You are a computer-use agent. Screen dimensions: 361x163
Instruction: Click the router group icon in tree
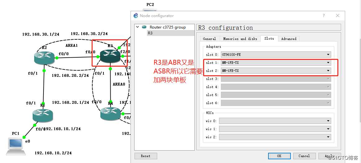pyautogui.click(x=144, y=27)
